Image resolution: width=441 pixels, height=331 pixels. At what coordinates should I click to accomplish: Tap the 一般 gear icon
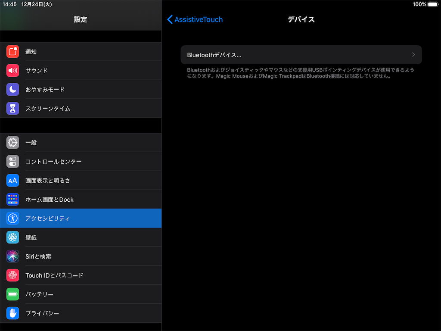[12, 142]
